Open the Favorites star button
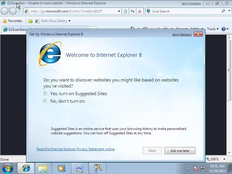232x174 pixels. click(12, 21)
